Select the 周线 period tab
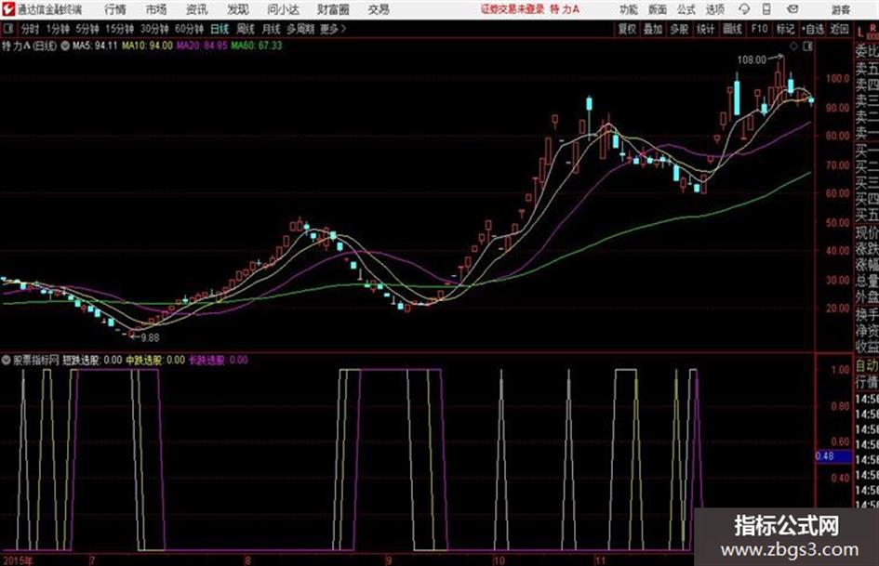Viewport: 879px width, 566px height. point(246,29)
